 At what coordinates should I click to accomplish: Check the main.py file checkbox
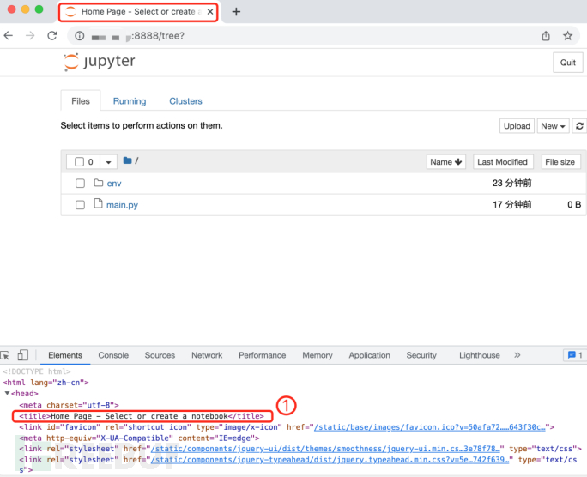(x=80, y=205)
